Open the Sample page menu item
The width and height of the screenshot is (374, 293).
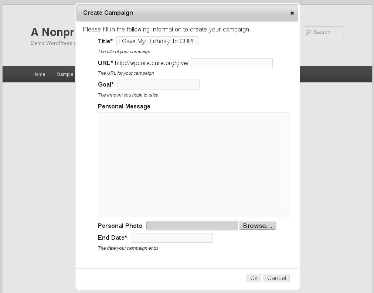[x=65, y=74]
